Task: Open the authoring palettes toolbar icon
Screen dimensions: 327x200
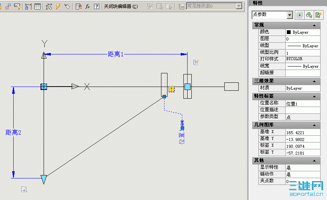Action: click(x=17, y=6)
